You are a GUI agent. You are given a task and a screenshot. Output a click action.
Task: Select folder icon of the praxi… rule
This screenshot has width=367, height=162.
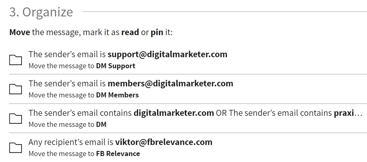(x=16, y=119)
